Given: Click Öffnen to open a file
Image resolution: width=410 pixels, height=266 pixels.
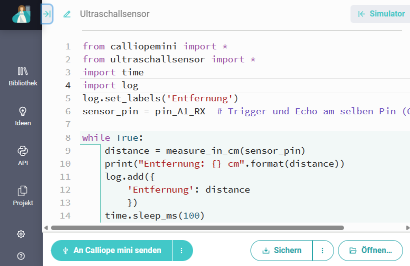Looking at the screenshot, I should tap(370, 251).
